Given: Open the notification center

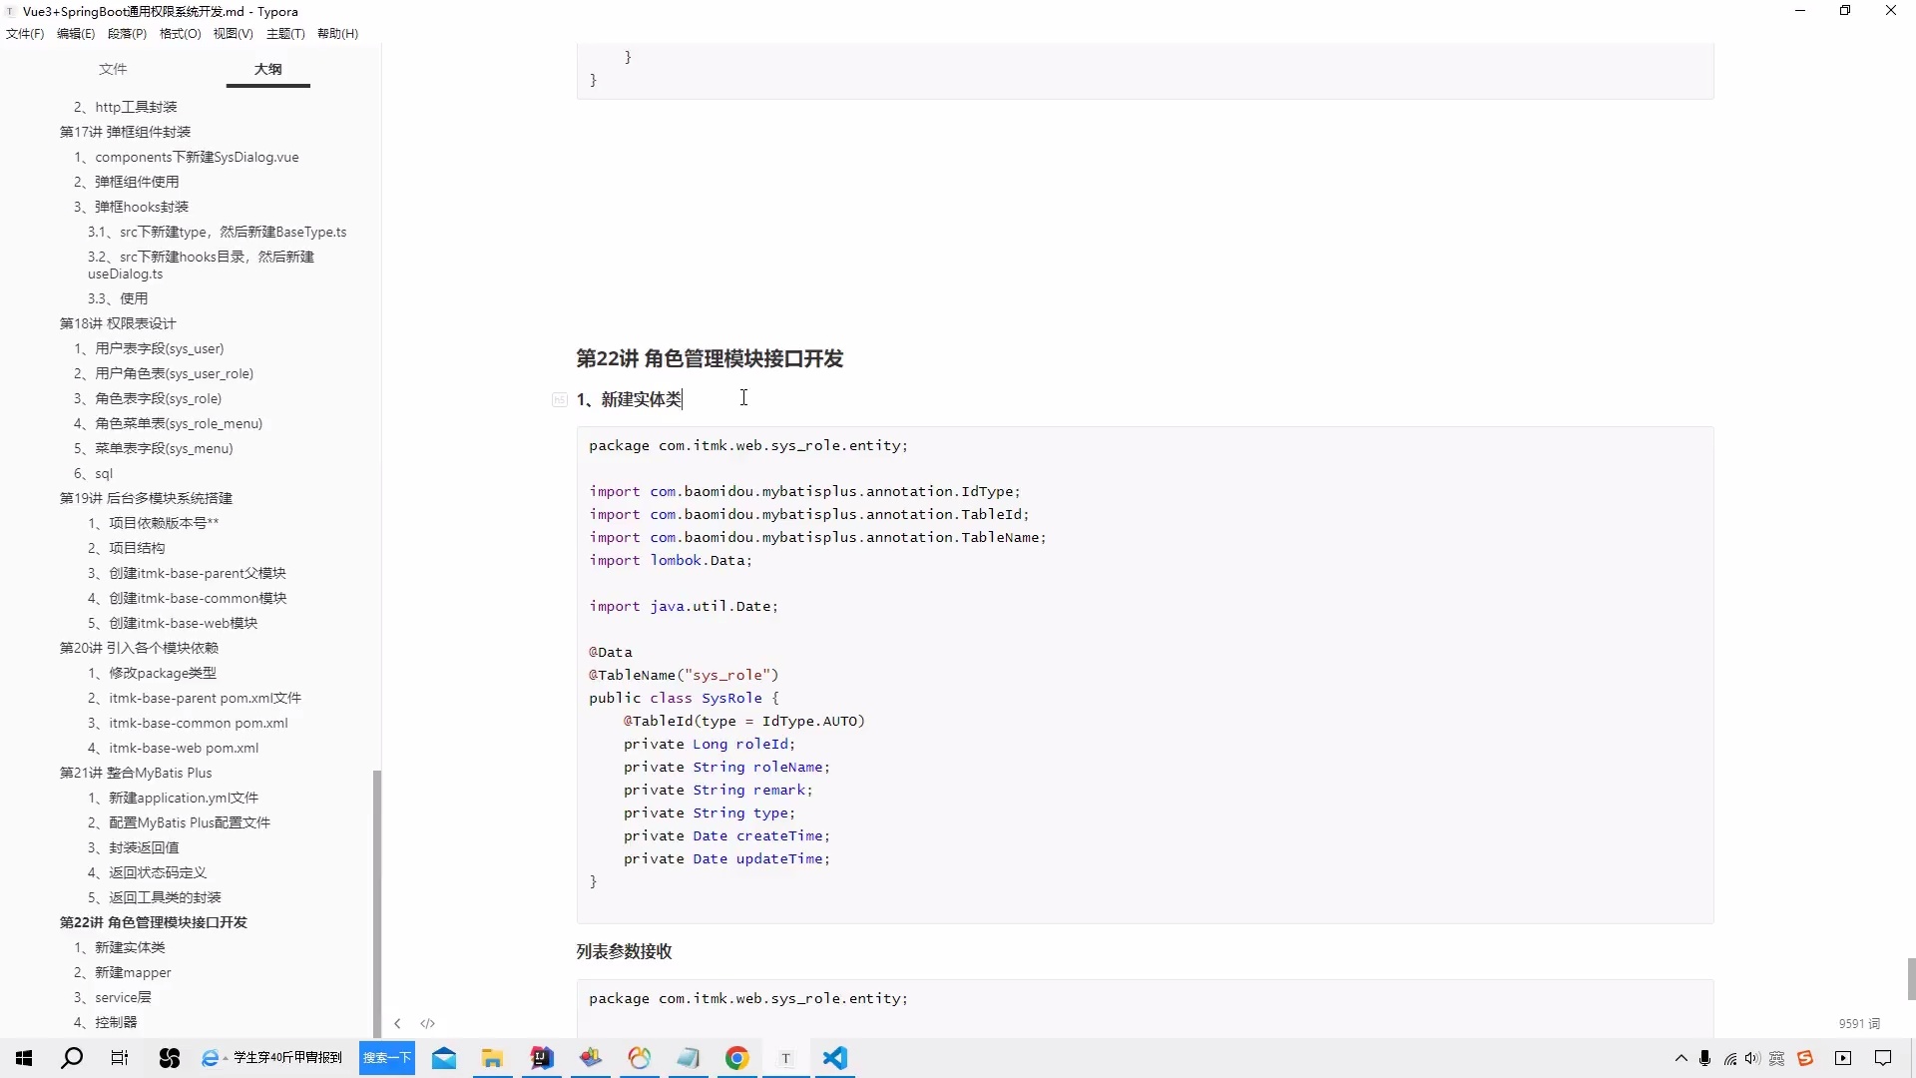Looking at the screenshot, I should click(x=1884, y=1059).
